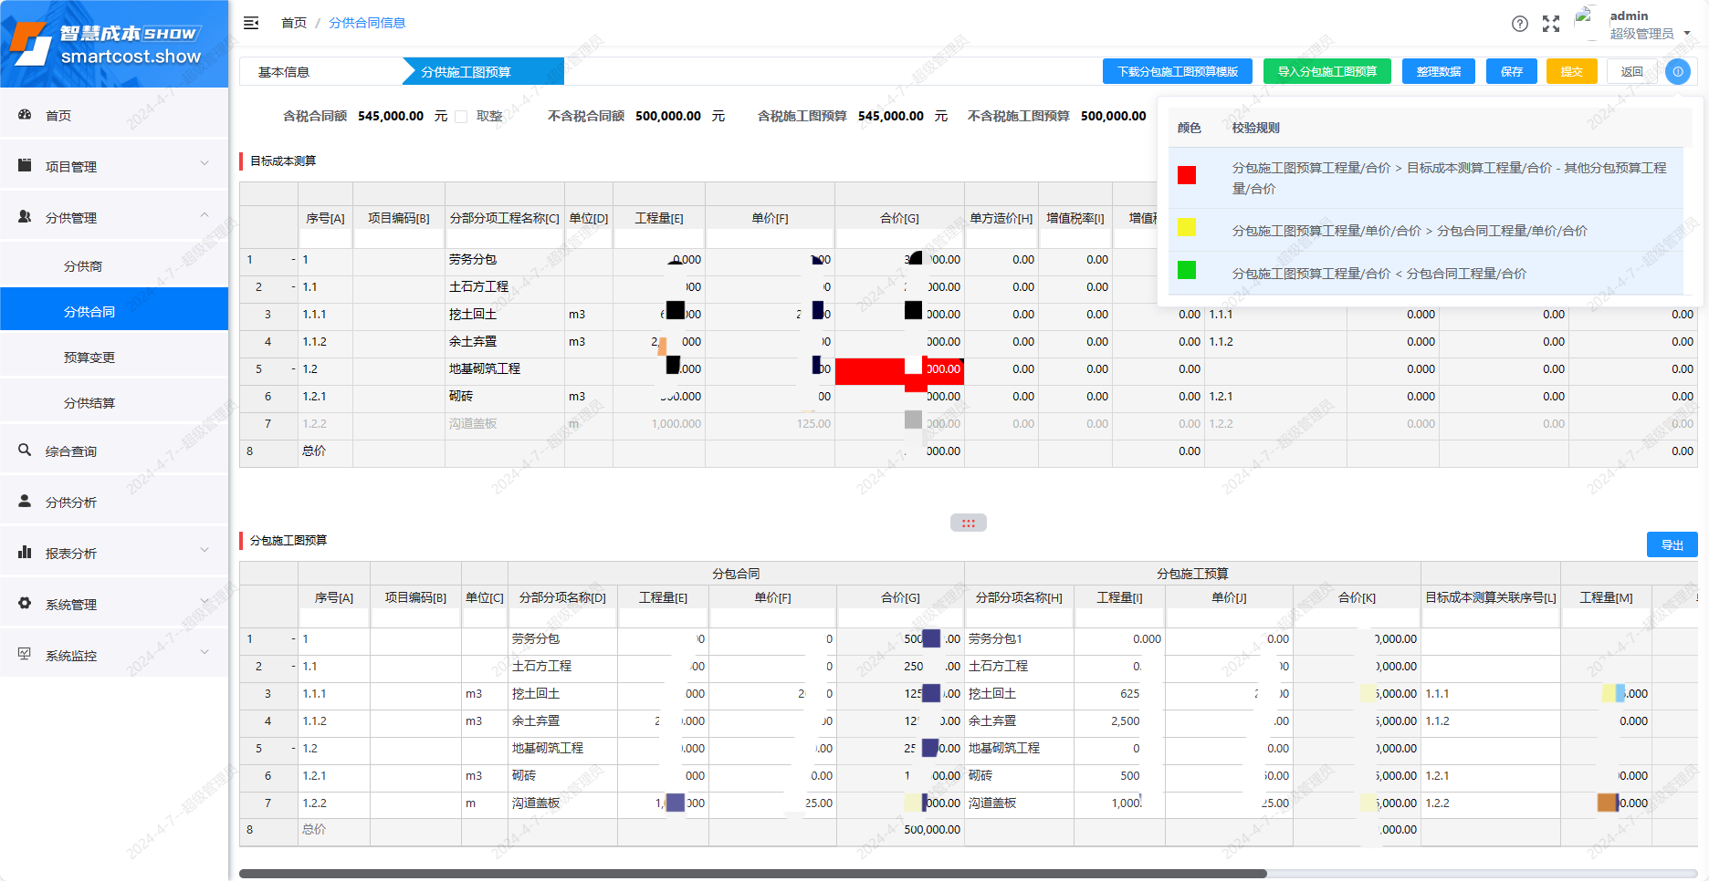Toggle fullscreen mode icon

pos(1551,24)
